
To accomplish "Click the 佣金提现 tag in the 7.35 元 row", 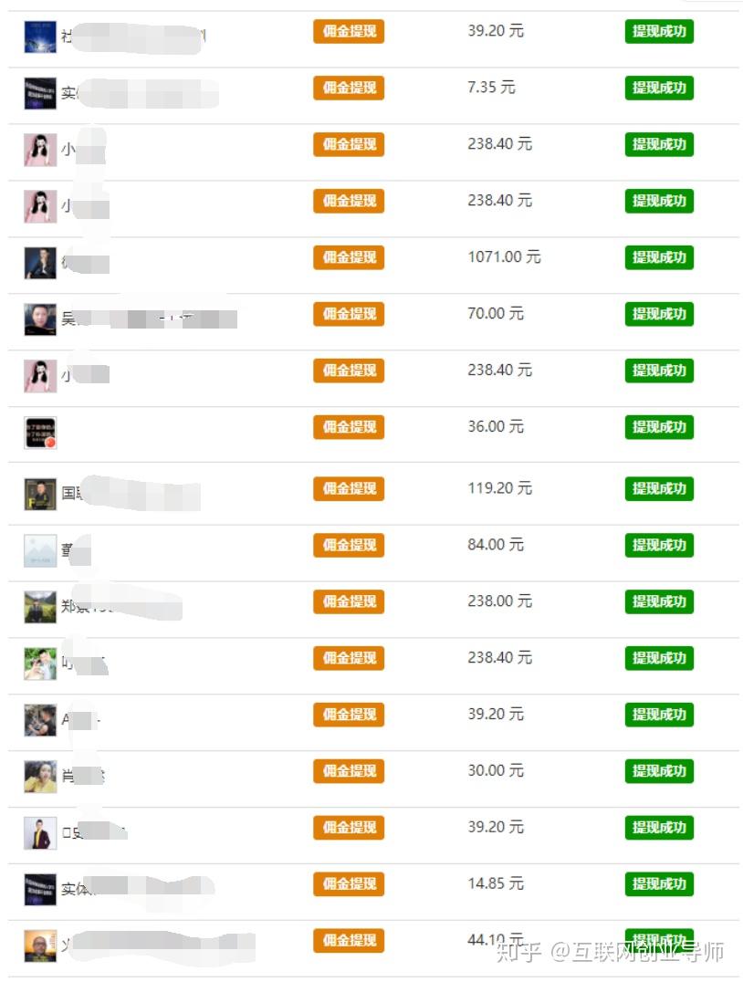I will (x=349, y=88).
